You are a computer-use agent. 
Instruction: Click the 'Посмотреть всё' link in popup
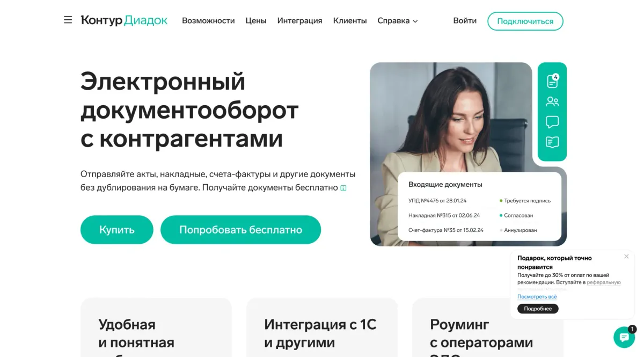[x=537, y=296]
